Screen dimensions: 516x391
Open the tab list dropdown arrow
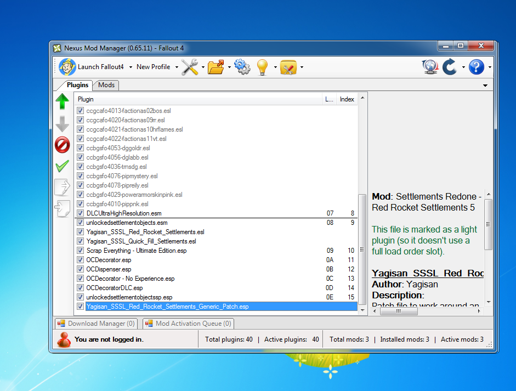coord(485,86)
